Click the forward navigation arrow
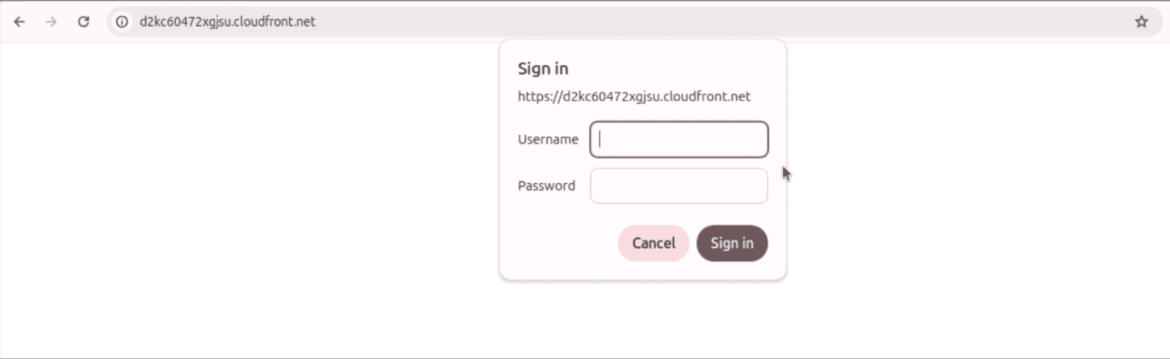1170x359 pixels. (x=51, y=22)
